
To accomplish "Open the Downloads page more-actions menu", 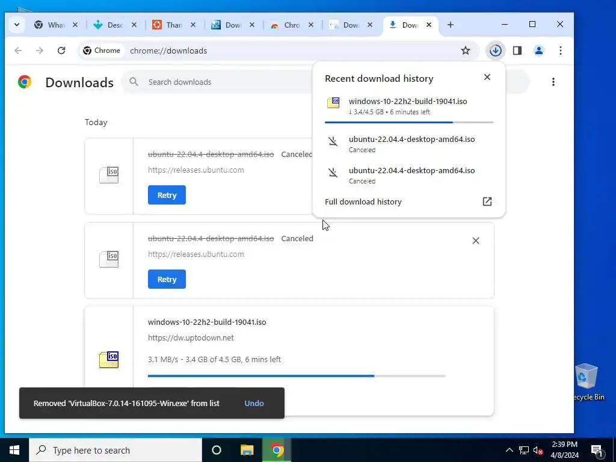I will 553,82.
